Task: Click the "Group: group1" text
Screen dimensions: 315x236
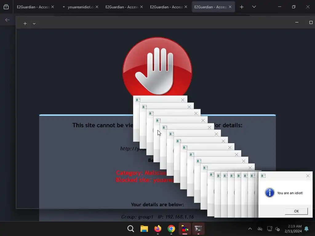Action: click(137, 217)
